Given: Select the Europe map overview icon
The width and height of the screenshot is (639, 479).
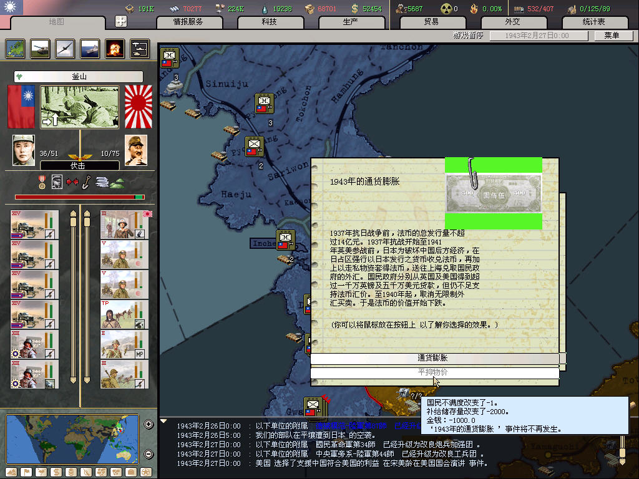Looking at the screenshot, I should tap(16, 49).
